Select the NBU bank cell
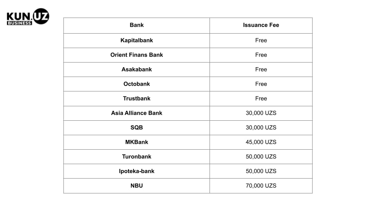The height and width of the screenshot is (211, 376). tap(137, 186)
